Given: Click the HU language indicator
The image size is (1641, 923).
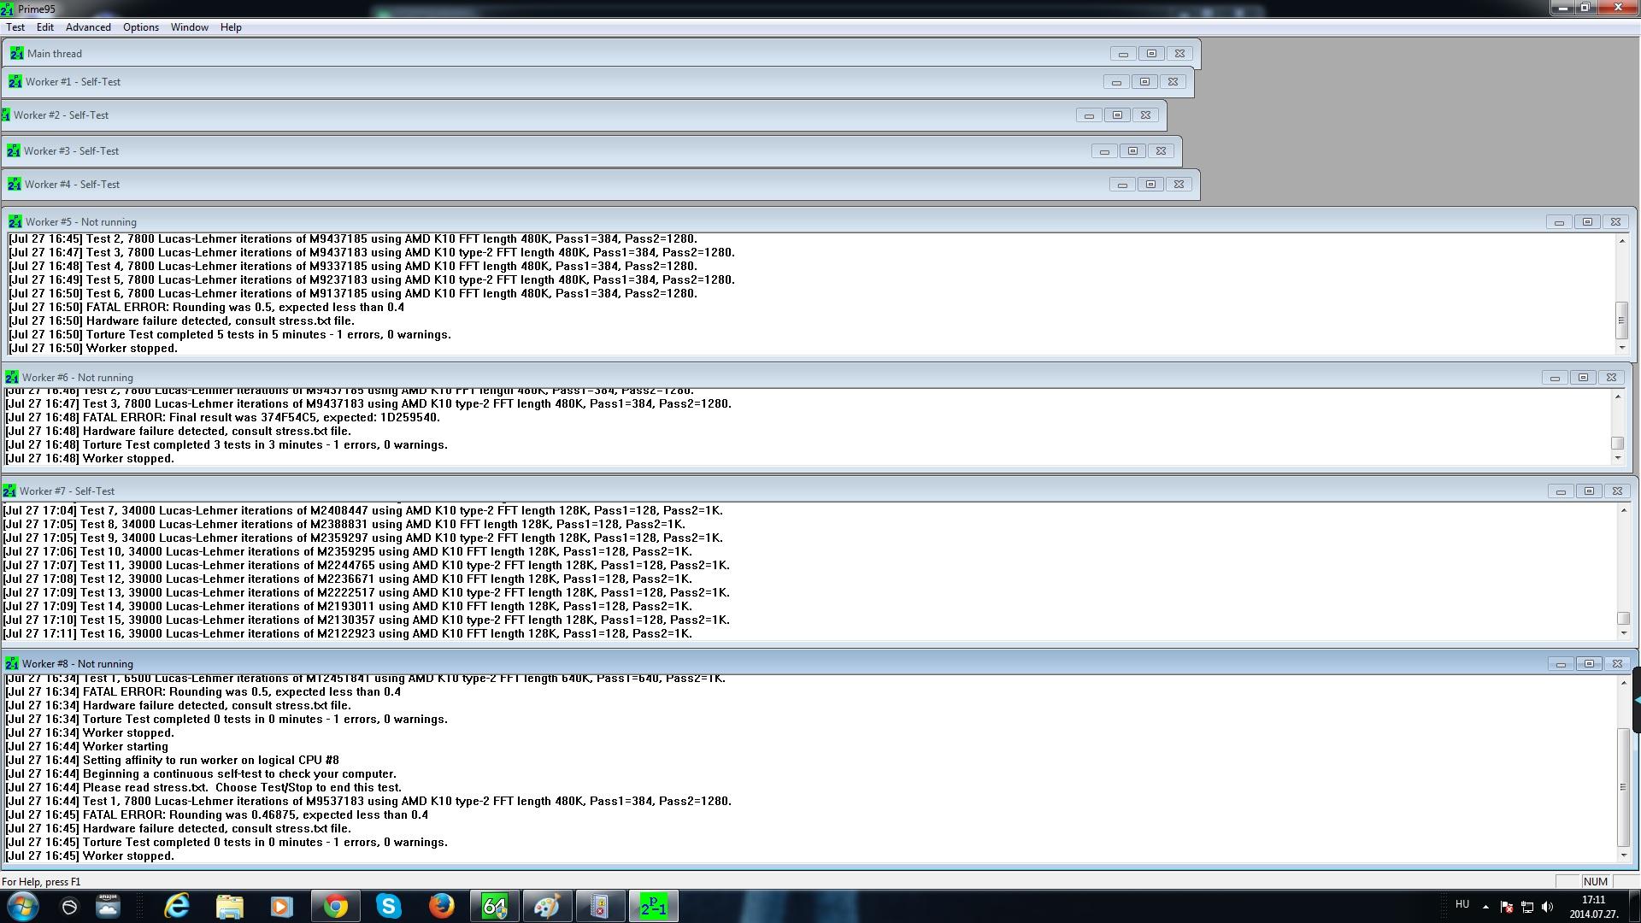Looking at the screenshot, I should click(x=1462, y=904).
